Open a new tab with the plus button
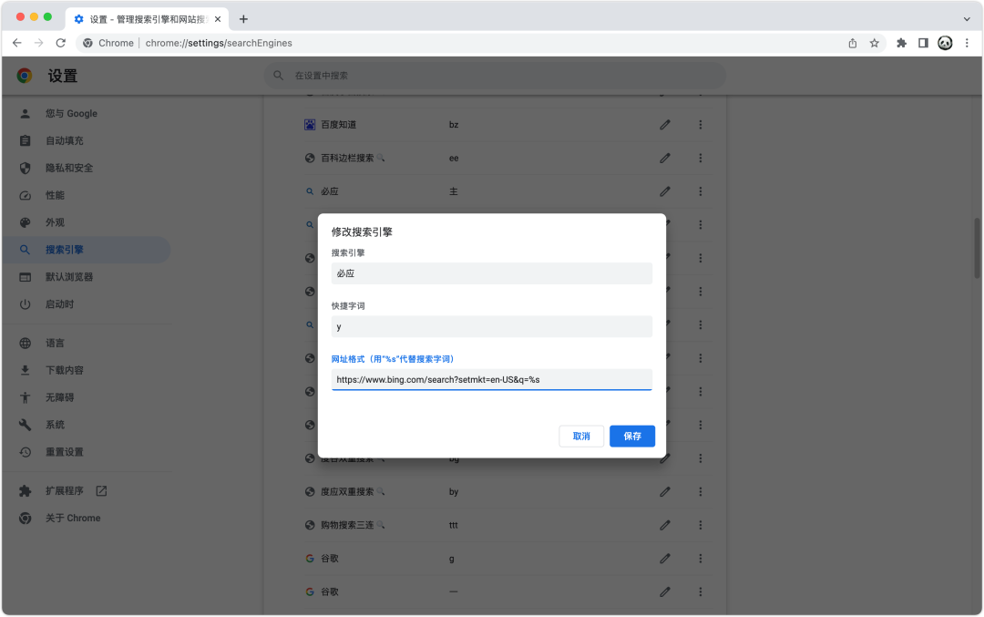Screen dimensions: 984x617 [x=243, y=19]
